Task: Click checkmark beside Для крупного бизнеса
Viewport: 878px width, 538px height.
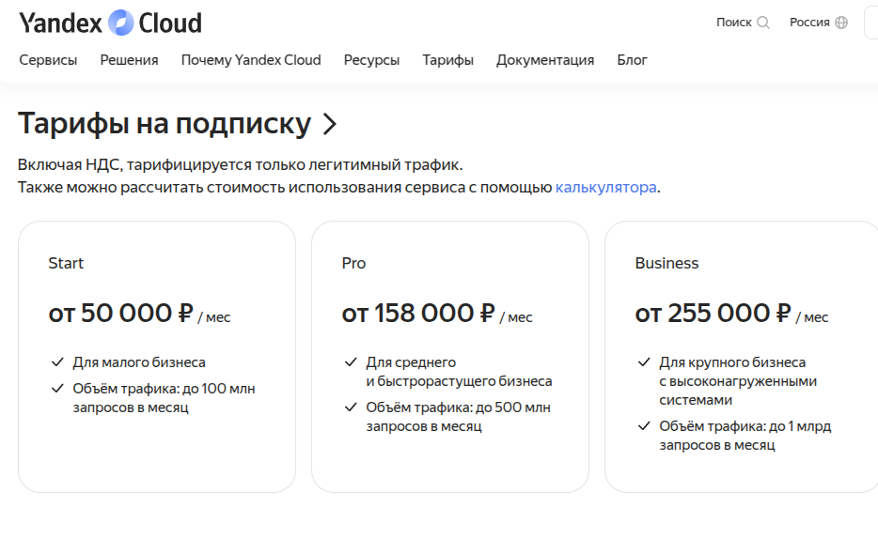Action: pos(644,362)
